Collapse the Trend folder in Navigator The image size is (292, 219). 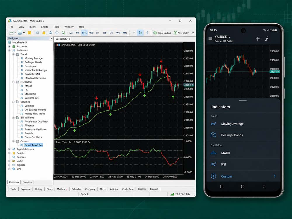[13, 54]
